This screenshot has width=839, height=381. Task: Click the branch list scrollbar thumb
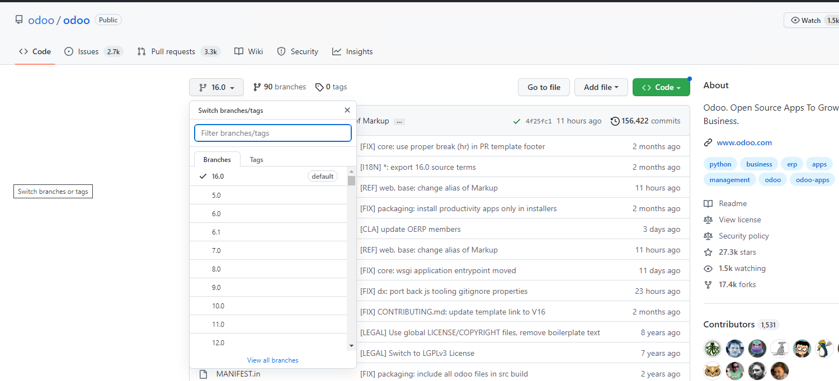coord(351,180)
